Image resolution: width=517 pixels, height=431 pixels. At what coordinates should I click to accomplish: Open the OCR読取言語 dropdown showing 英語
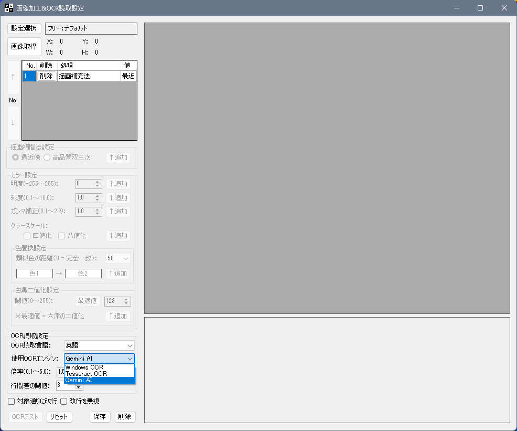pyautogui.click(x=99, y=345)
